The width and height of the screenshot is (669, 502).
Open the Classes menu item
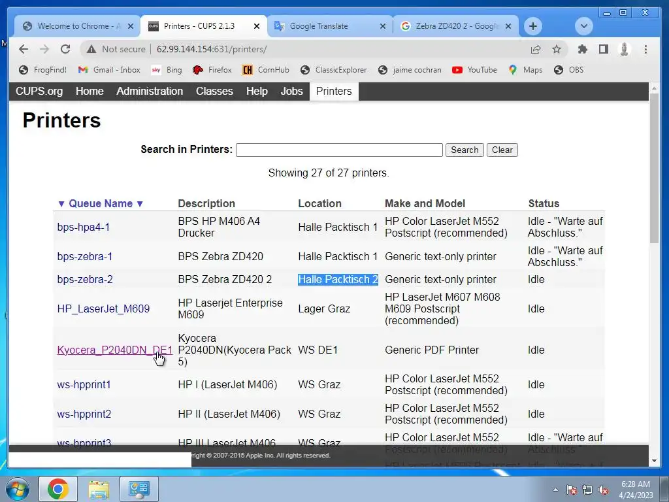click(214, 92)
